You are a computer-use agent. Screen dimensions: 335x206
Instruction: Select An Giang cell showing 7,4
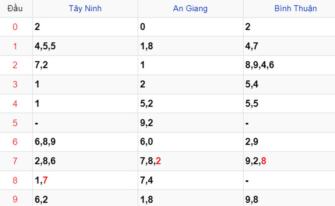[147, 181]
